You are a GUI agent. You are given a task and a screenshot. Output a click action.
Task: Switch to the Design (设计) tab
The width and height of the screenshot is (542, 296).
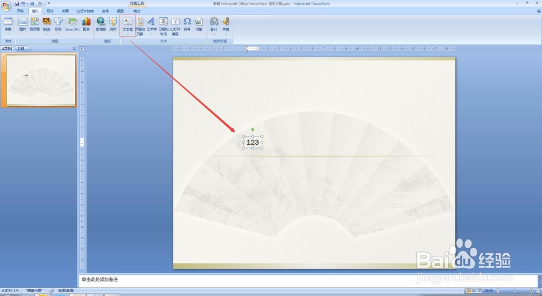pos(50,11)
